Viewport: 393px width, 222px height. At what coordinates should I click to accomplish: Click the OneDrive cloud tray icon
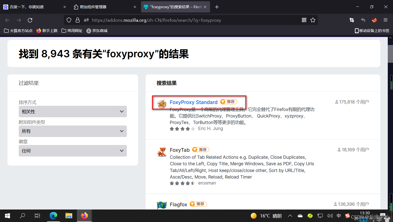[x=300, y=216]
